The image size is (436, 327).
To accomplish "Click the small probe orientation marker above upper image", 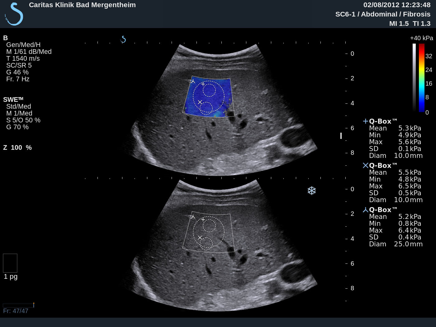I will click(123, 40).
